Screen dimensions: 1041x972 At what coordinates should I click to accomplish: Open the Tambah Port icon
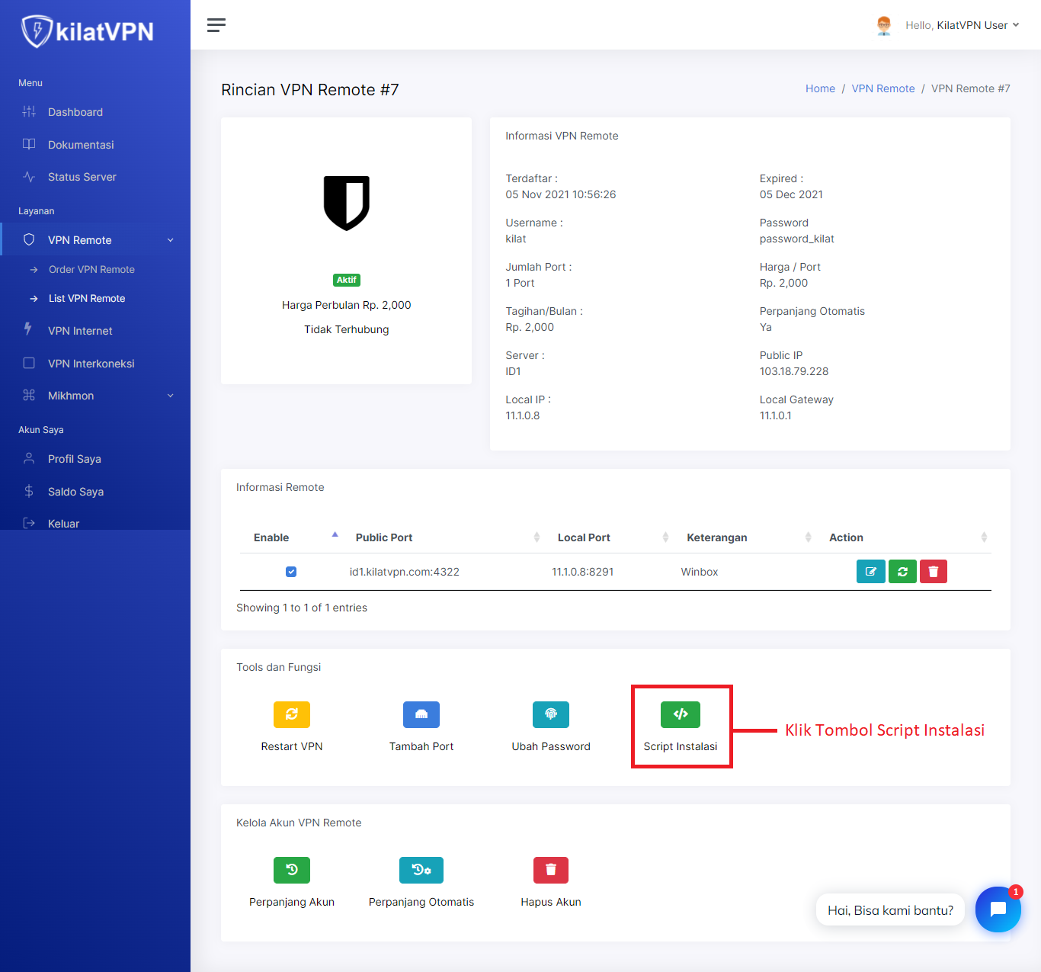[x=421, y=714]
